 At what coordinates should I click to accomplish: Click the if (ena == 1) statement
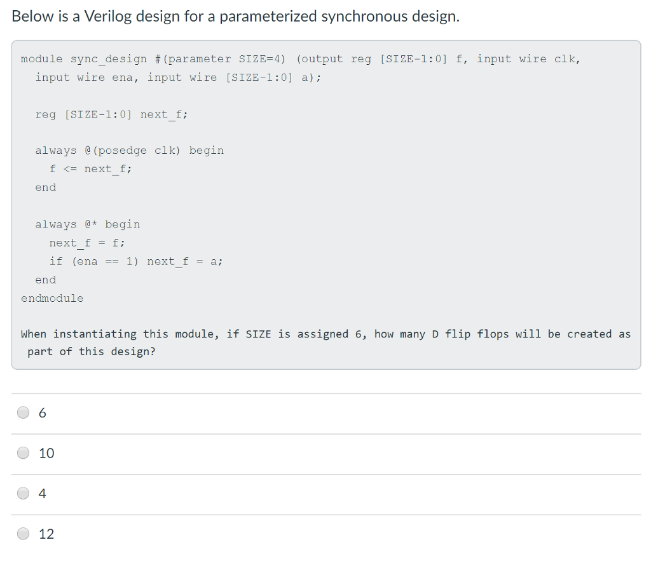137,261
